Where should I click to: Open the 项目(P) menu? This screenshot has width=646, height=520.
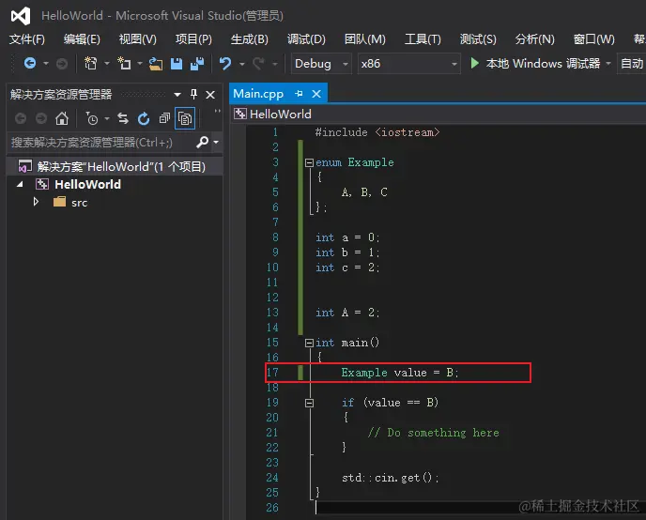[193, 39]
